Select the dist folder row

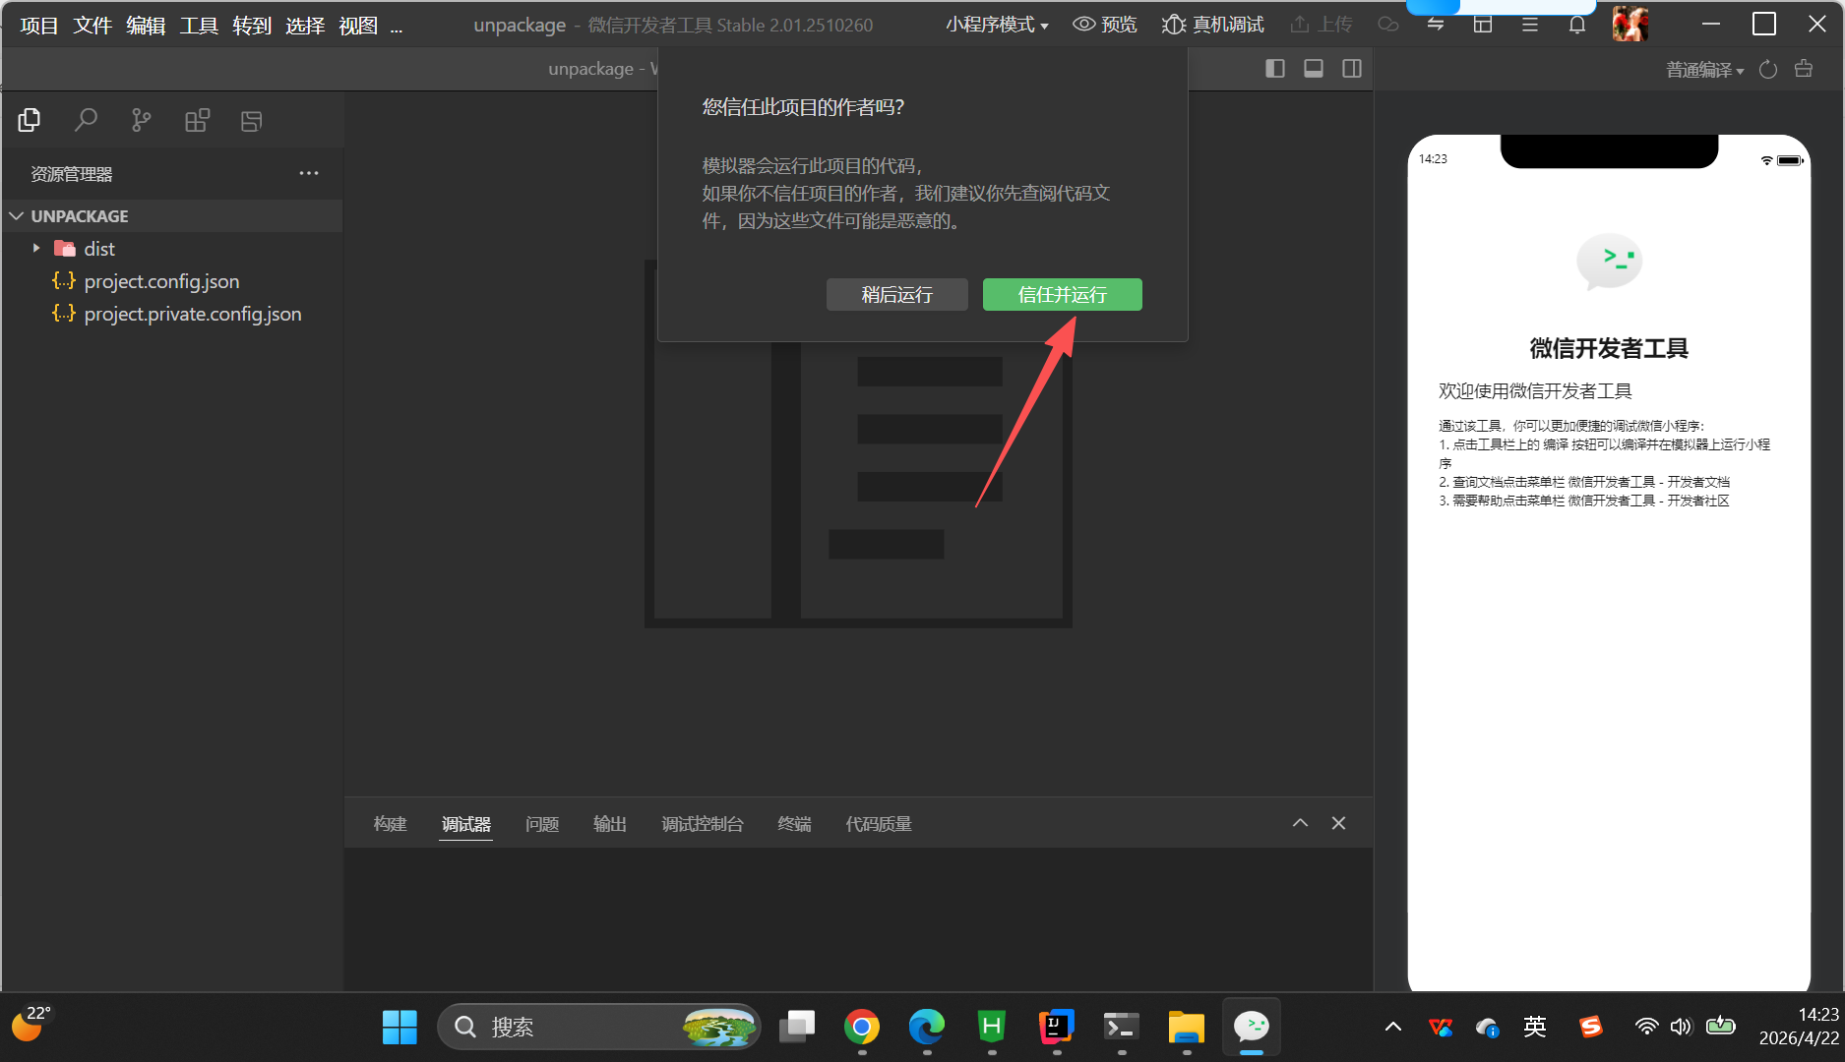[x=172, y=248]
